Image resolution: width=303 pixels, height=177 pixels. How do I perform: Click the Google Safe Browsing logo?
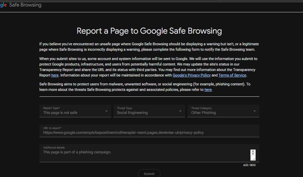(21, 5)
